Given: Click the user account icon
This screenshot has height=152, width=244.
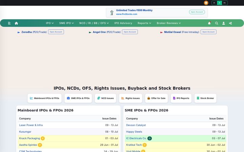Looking at the screenshot, I should 223,23.
